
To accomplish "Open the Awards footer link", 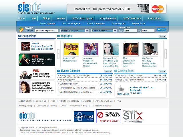I will [87, 101].
